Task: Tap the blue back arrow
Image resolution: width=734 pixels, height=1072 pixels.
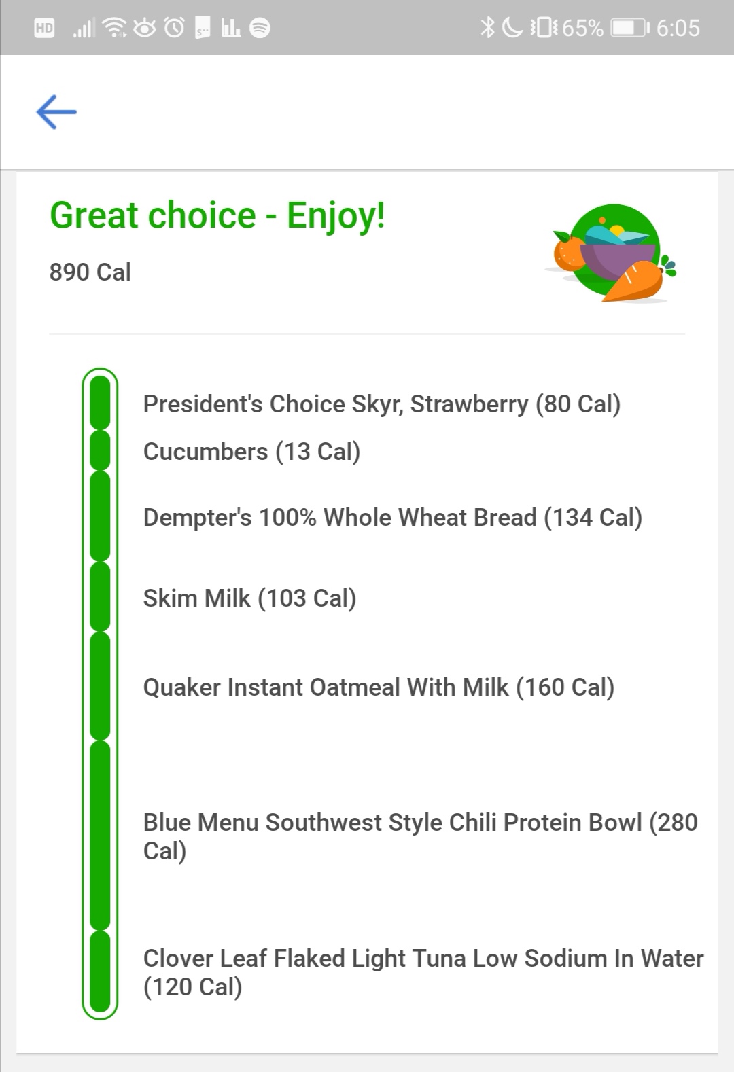Action: click(56, 112)
